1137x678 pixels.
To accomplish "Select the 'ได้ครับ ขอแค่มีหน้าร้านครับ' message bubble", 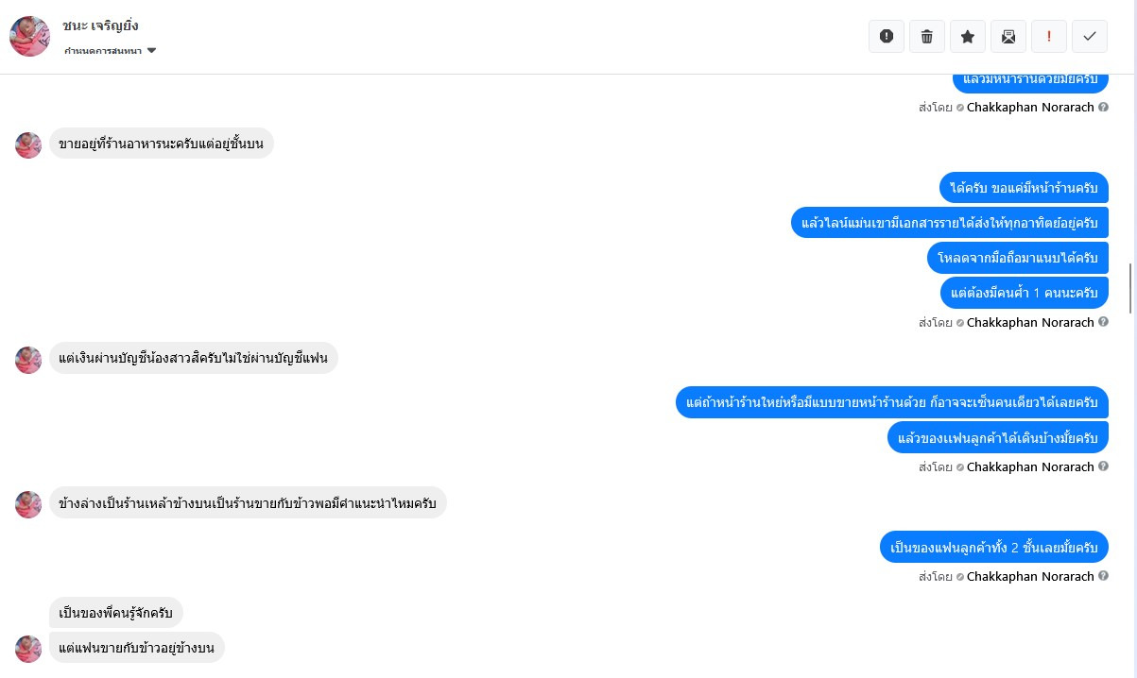I will [1024, 188].
